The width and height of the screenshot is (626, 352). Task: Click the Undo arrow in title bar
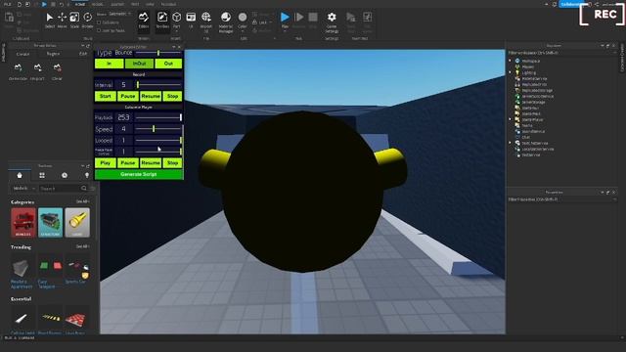[62, 4]
